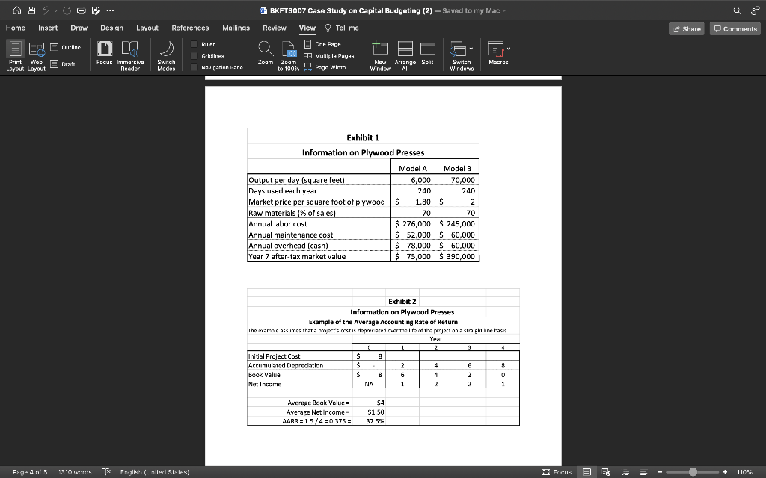Click cell value $ 390,000 in Model B
The width and height of the screenshot is (766, 478).
click(457, 257)
